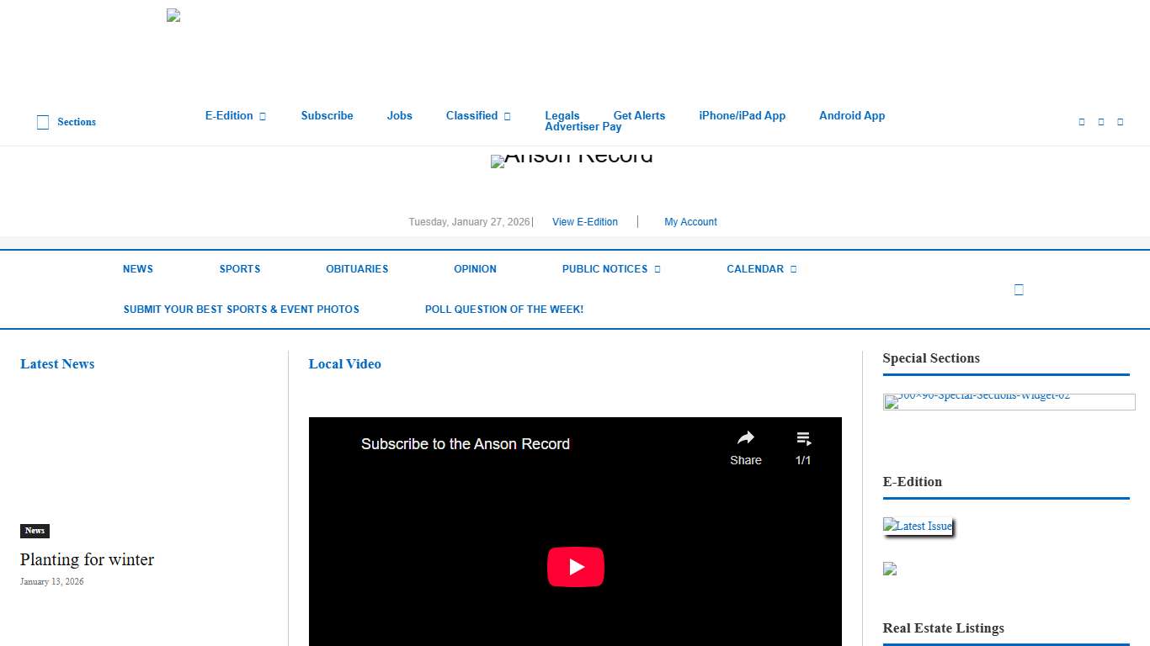Click the Share icon on video
This screenshot has height=646, width=1150.
tap(745, 439)
